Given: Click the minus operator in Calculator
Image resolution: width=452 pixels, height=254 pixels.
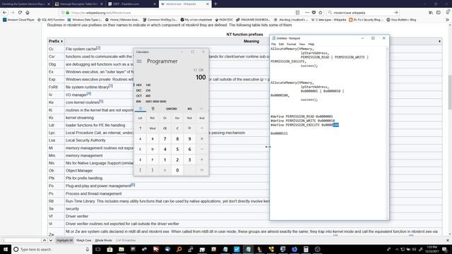Looking at the screenshot, I should click(202, 149).
